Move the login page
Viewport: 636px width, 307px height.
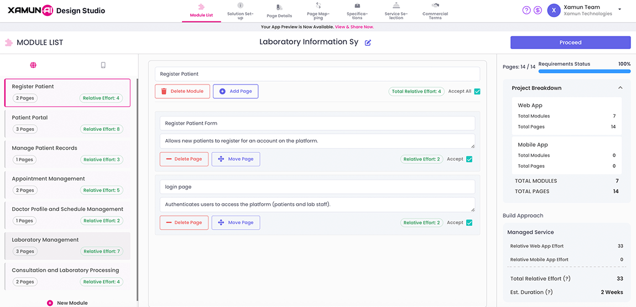[236, 223]
